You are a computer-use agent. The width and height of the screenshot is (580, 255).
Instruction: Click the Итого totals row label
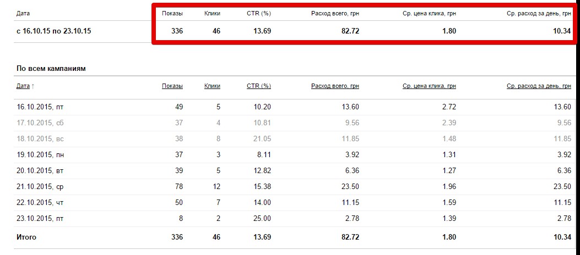26,237
